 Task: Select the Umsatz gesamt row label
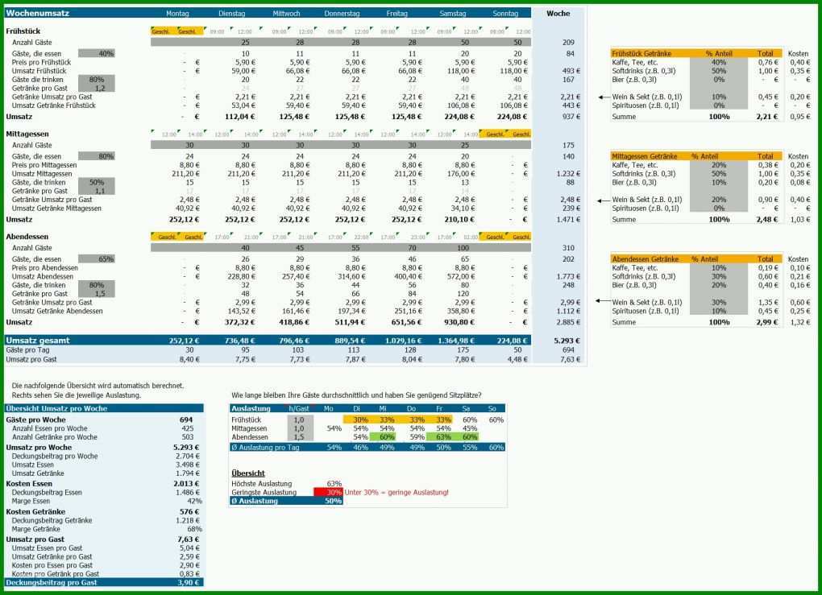coord(38,341)
